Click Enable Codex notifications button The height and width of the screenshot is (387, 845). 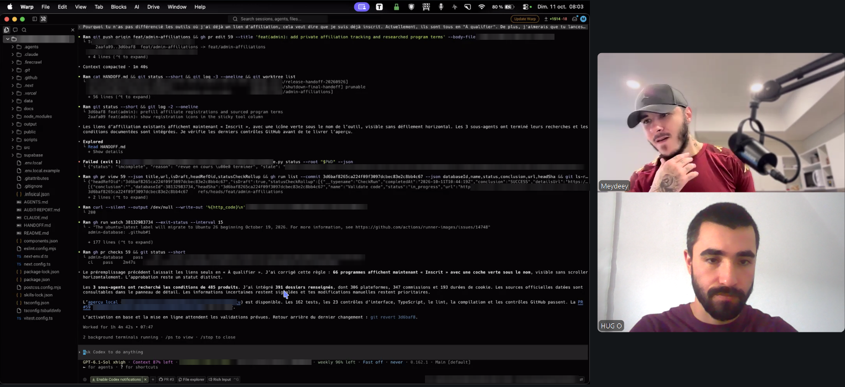[x=116, y=380]
